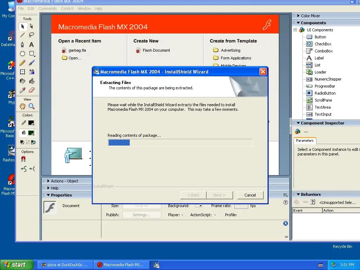Select the Zoom magnifier tool
Screen dimensions: 360x270
(x=32, y=106)
